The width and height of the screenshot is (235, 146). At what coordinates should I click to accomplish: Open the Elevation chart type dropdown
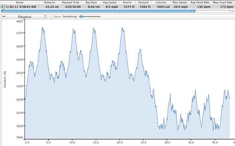27,17
